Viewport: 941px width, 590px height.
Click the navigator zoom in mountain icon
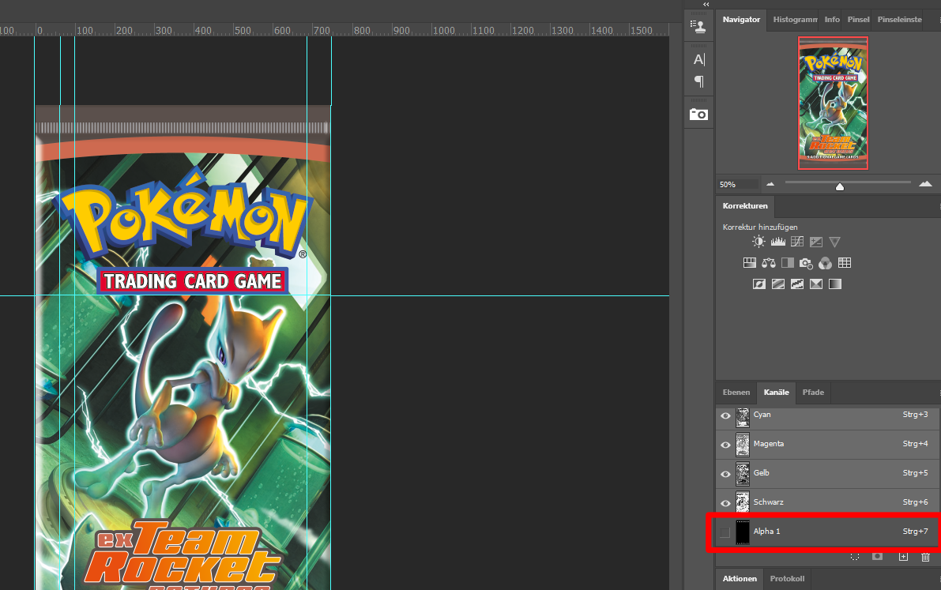click(925, 184)
